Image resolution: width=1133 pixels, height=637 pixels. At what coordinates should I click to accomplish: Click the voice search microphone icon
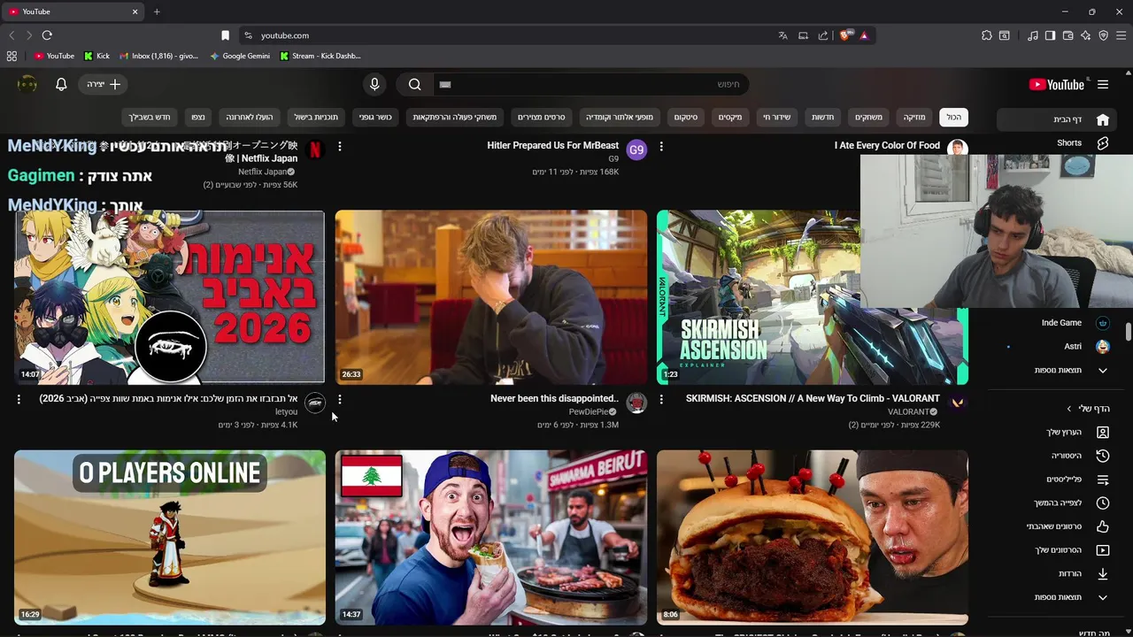coord(374,84)
